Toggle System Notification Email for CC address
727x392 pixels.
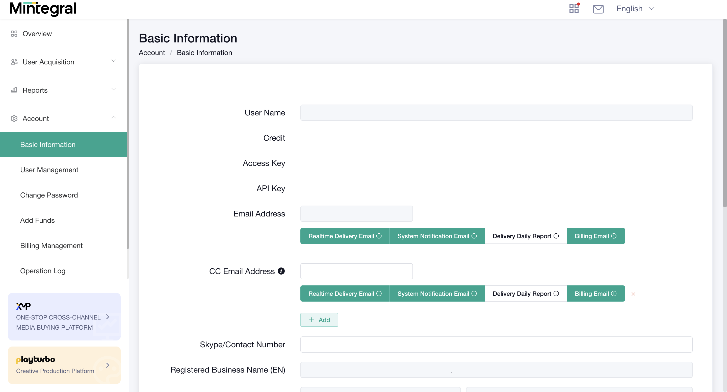coord(437,293)
